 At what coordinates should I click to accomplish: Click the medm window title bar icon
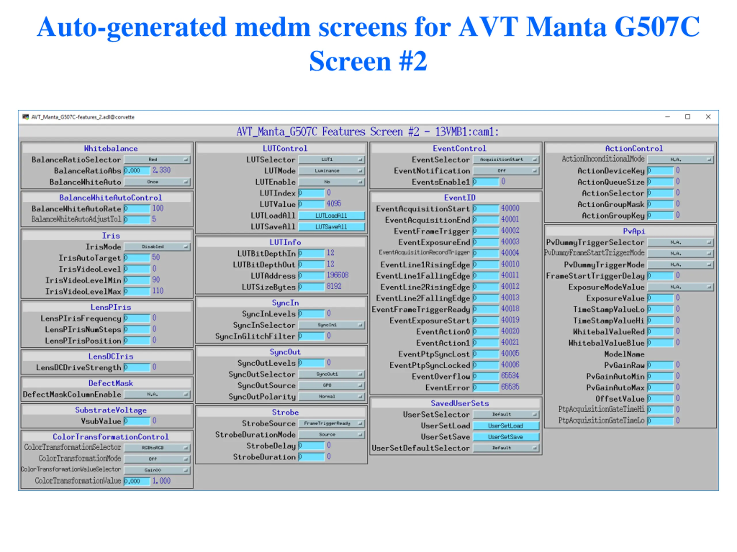(25, 117)
